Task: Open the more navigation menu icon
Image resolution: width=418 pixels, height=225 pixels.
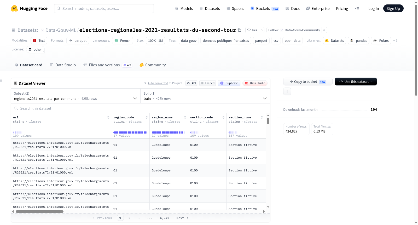Action: pos(357,8)
